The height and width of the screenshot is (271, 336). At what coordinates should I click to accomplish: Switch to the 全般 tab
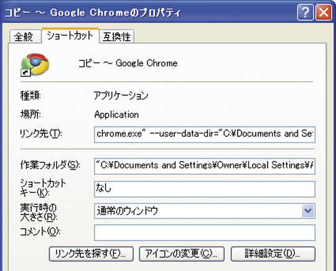point(25,37)
